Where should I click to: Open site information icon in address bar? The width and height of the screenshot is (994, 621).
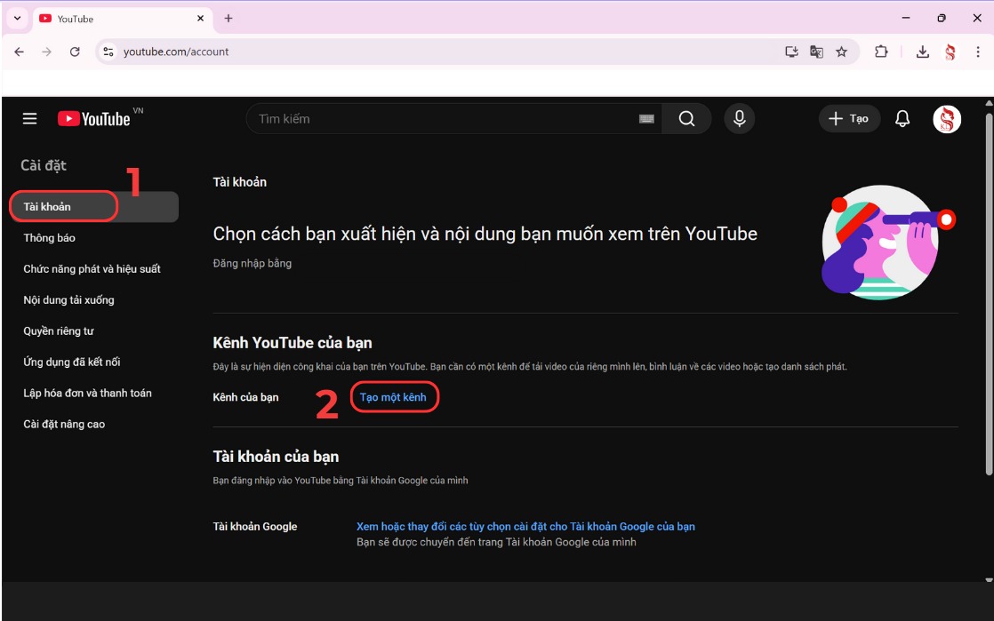coord(108,52)
